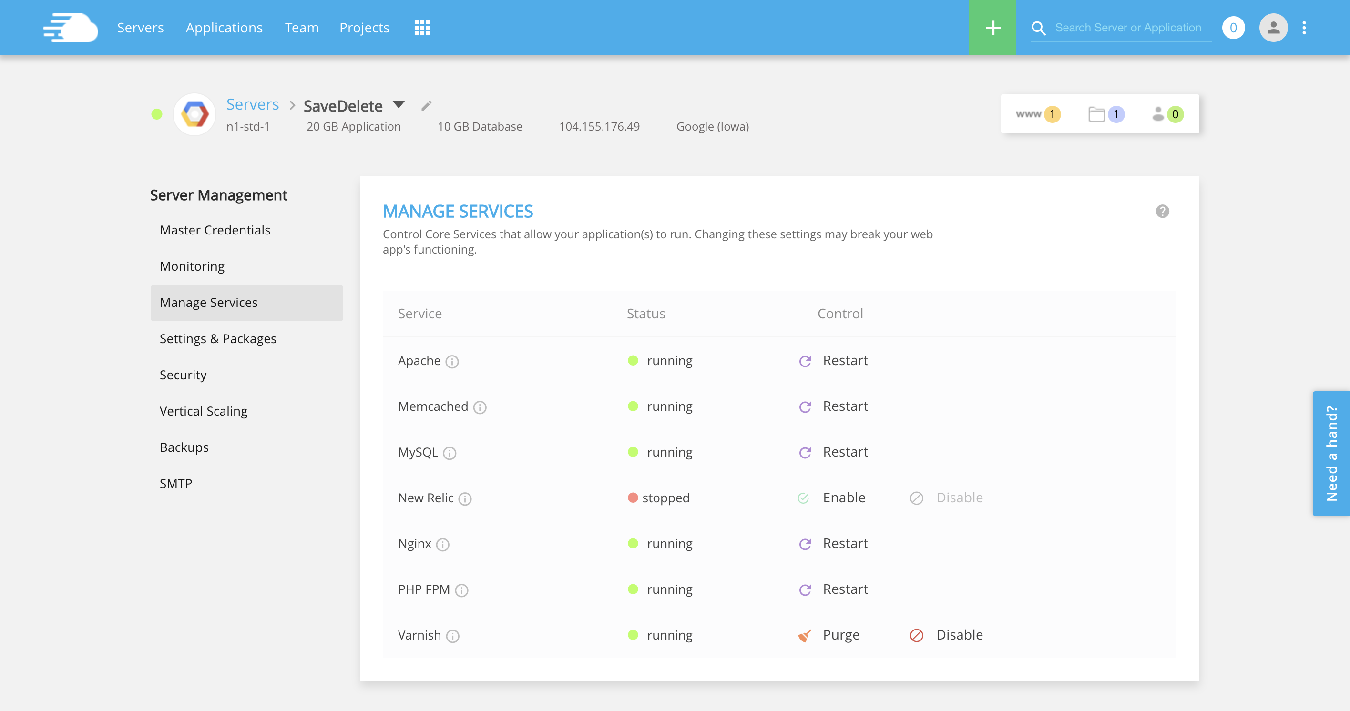The image size is (1350, 711).
Task: Open the three-dot more menu
Action: coord(1304,28)
